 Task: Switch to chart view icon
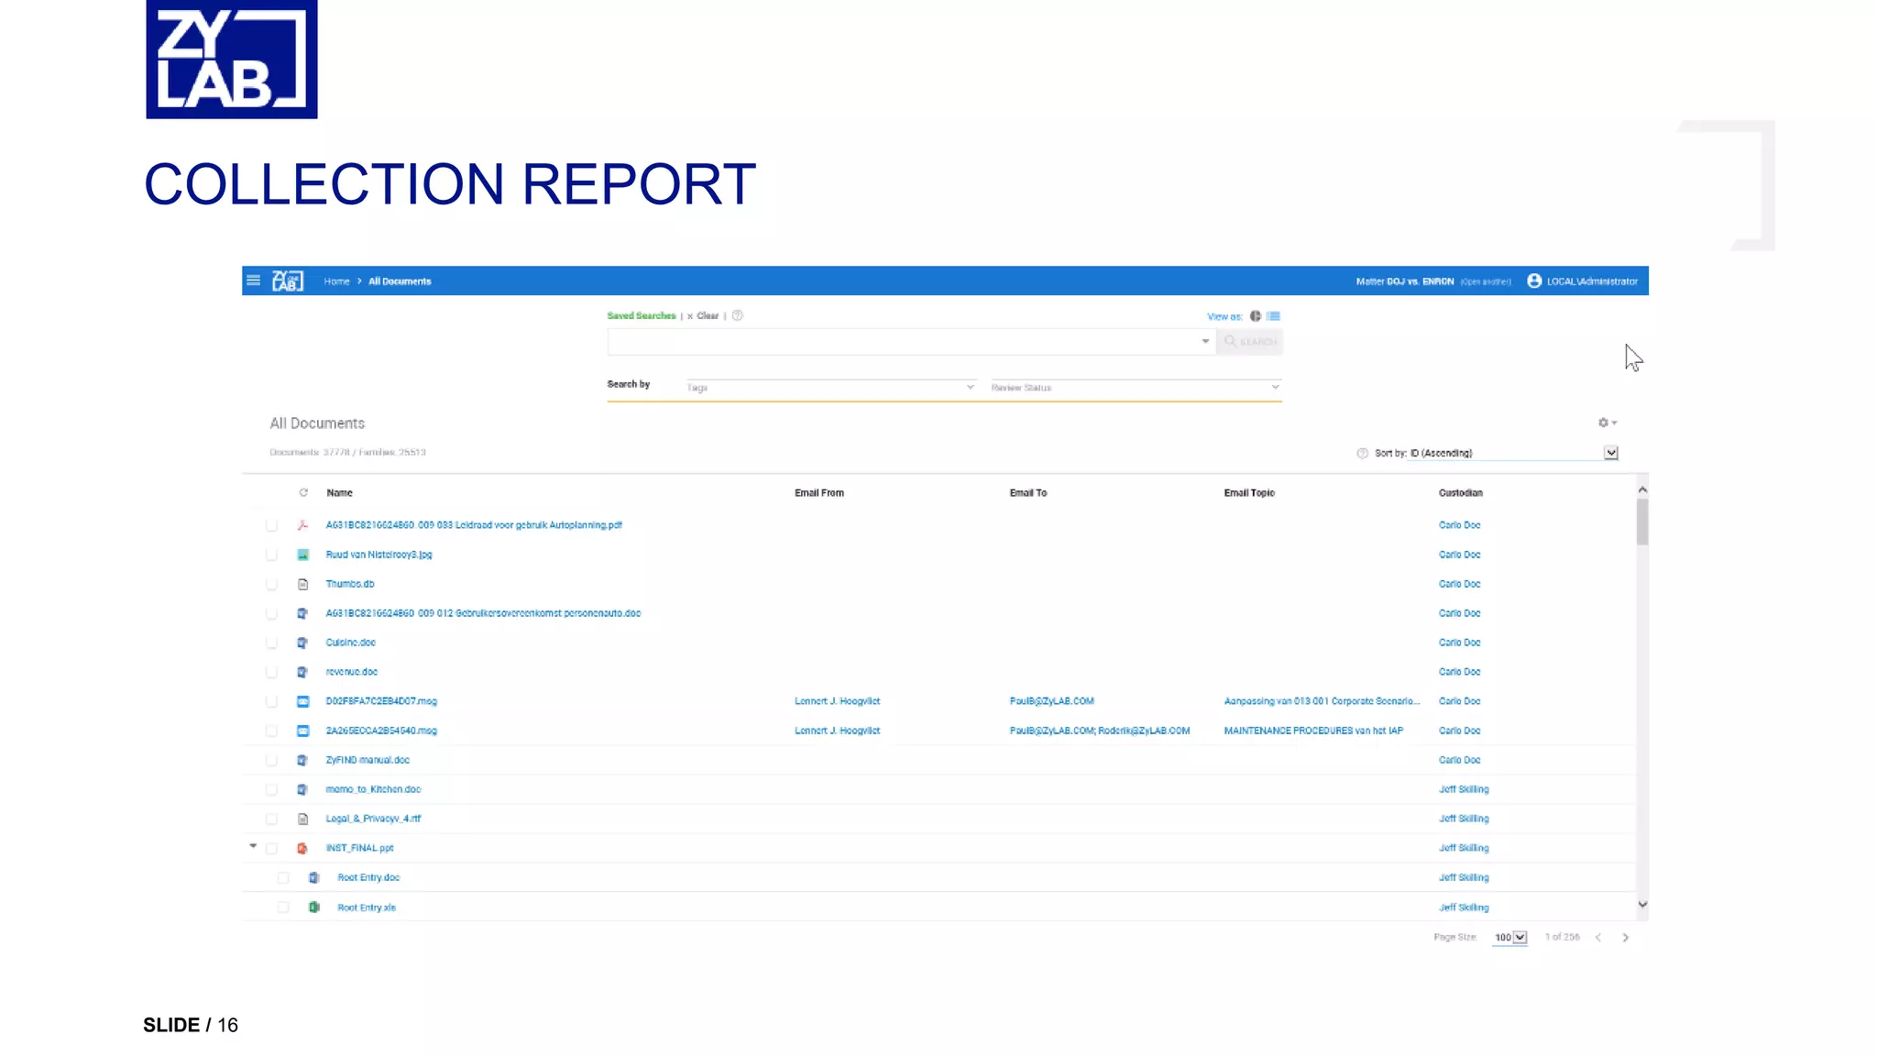(1256, 316)
